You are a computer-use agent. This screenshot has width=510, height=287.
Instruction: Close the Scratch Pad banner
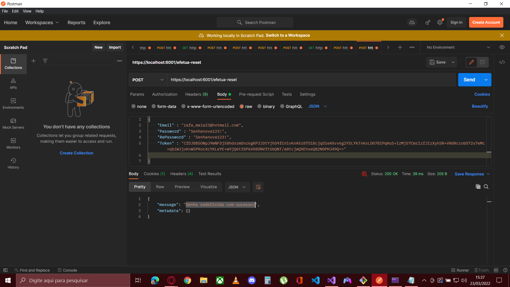[502, 35]
